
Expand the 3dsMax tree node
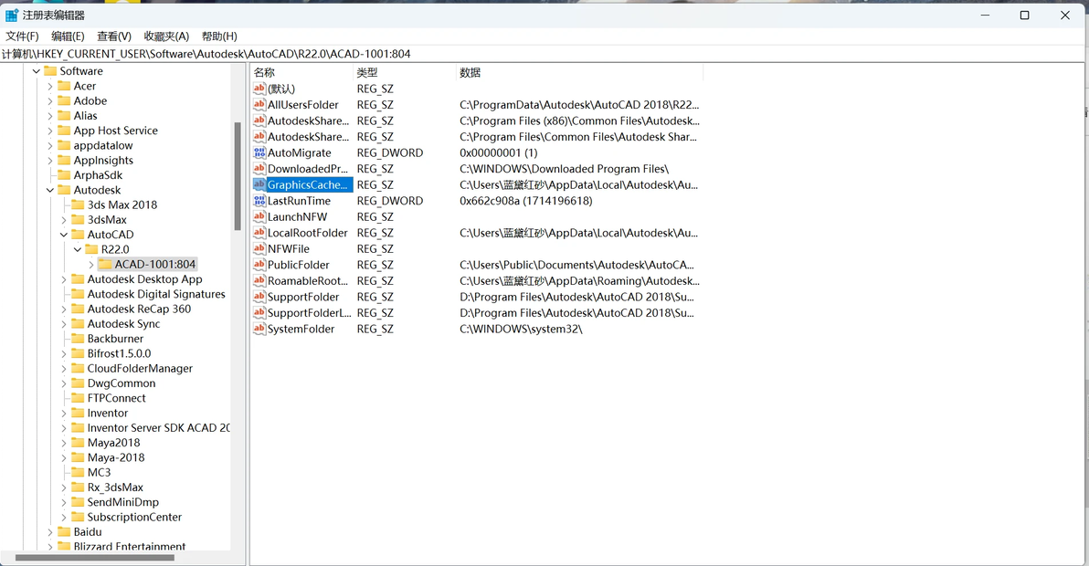point(64,220)
